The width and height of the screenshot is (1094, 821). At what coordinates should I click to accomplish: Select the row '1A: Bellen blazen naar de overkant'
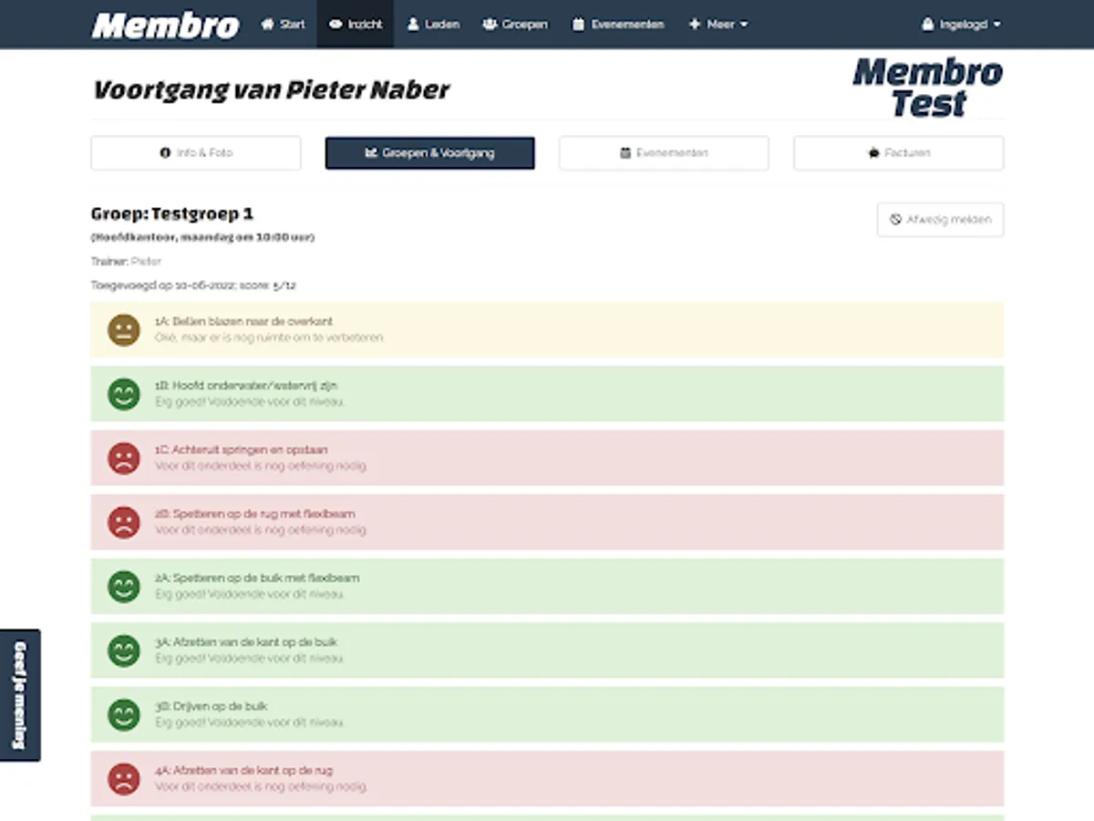pyautogui.click(x=547, y=329)
